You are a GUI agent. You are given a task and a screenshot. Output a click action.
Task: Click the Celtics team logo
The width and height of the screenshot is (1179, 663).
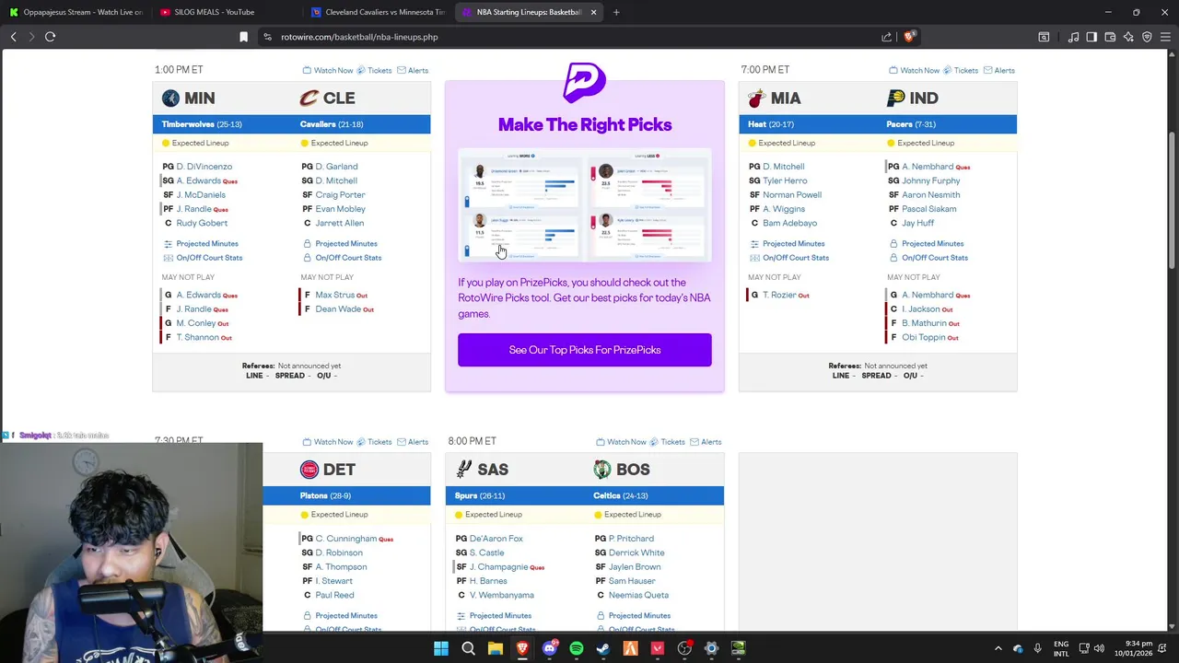[x=602, y=470]
